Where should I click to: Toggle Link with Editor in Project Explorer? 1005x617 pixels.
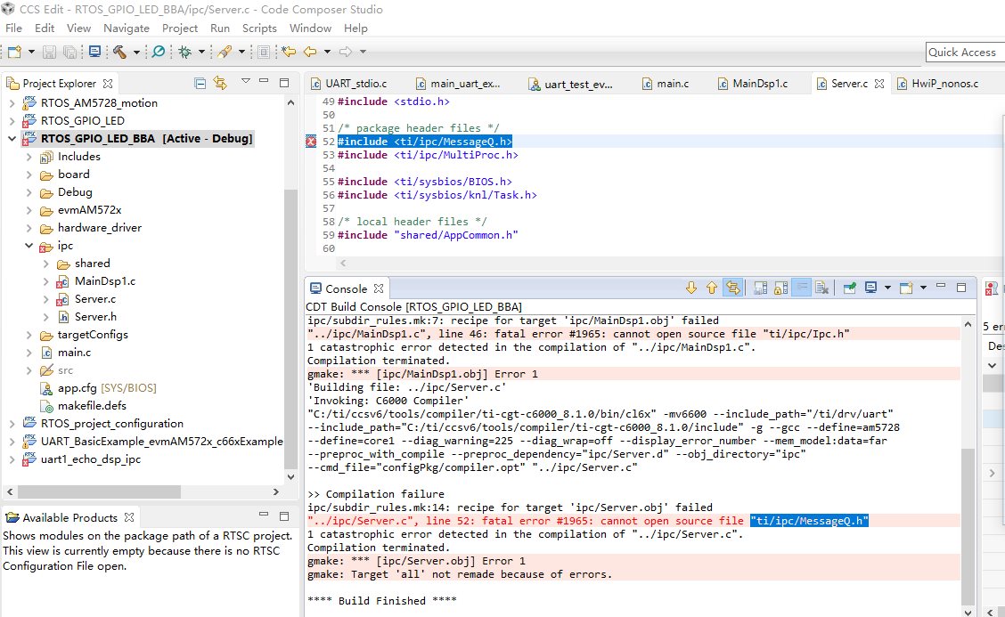click(x=221, y=84)
